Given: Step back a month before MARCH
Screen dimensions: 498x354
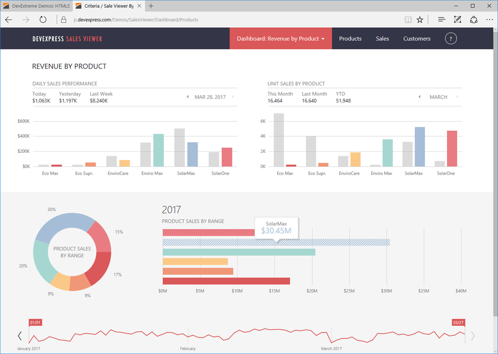Looking at the screenshot, I should pos(419,96).
